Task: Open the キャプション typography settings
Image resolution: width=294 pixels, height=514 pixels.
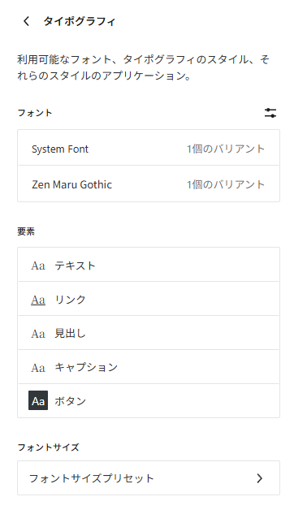Action: click(149, 367)
